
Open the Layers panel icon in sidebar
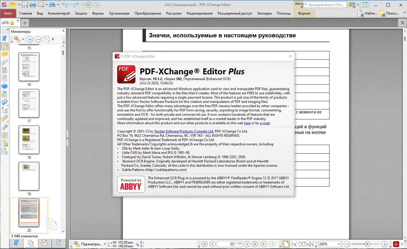(5, 86)
